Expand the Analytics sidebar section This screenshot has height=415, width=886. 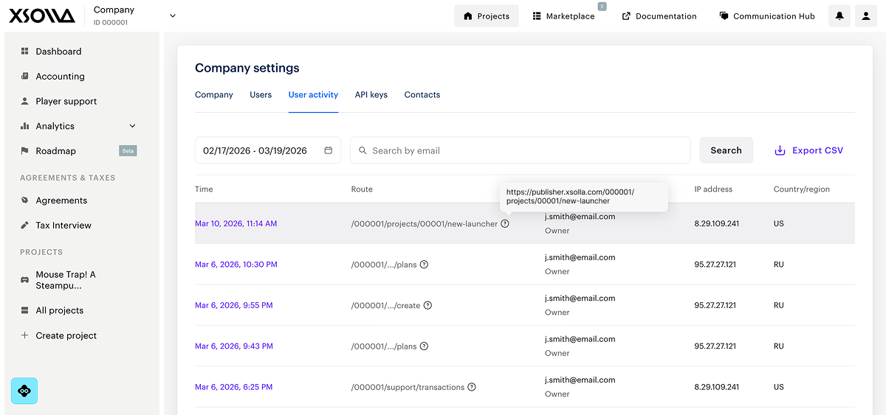point(133,126)
